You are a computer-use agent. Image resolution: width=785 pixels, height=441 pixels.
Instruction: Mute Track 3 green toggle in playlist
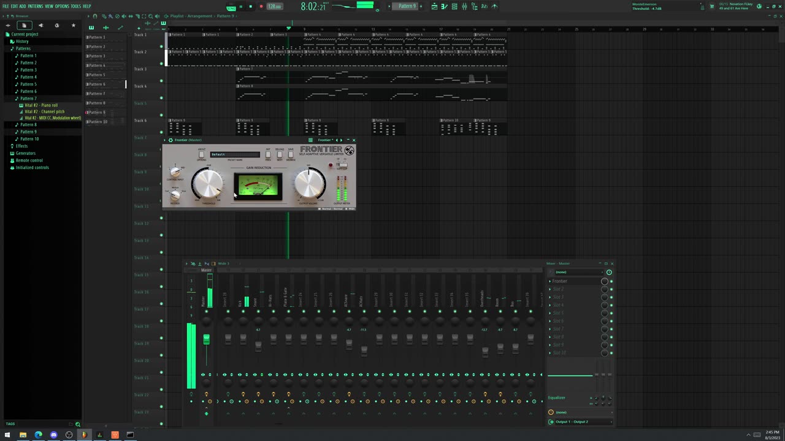pyautogui.click(x=161, y=81)
